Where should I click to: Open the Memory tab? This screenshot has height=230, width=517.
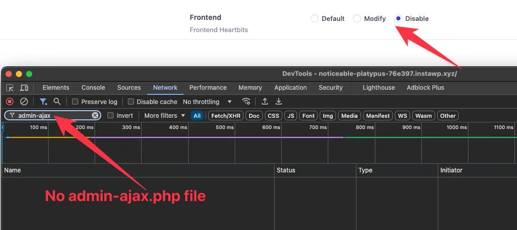click(x=250, y=88)
